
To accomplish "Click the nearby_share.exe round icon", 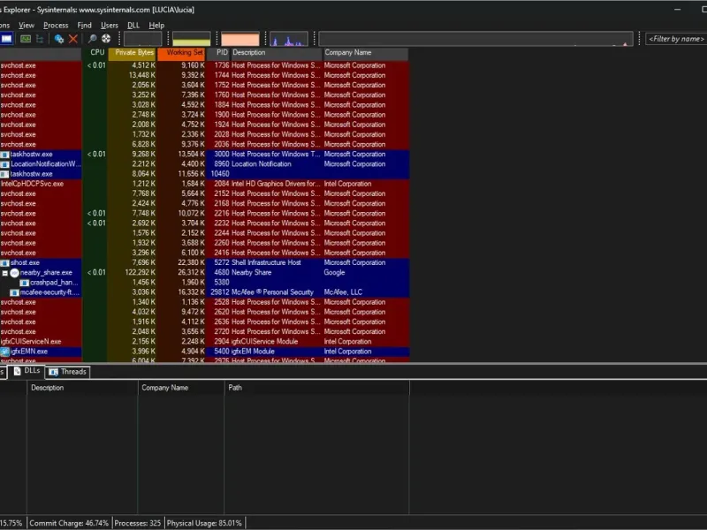I will (x=14, y=273).
